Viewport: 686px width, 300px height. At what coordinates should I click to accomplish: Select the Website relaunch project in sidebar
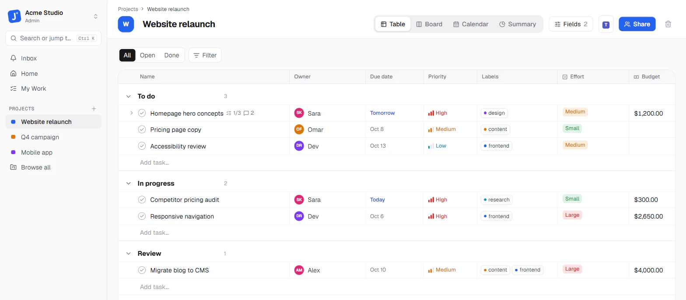pyautogui.click(x=53, y=122)
